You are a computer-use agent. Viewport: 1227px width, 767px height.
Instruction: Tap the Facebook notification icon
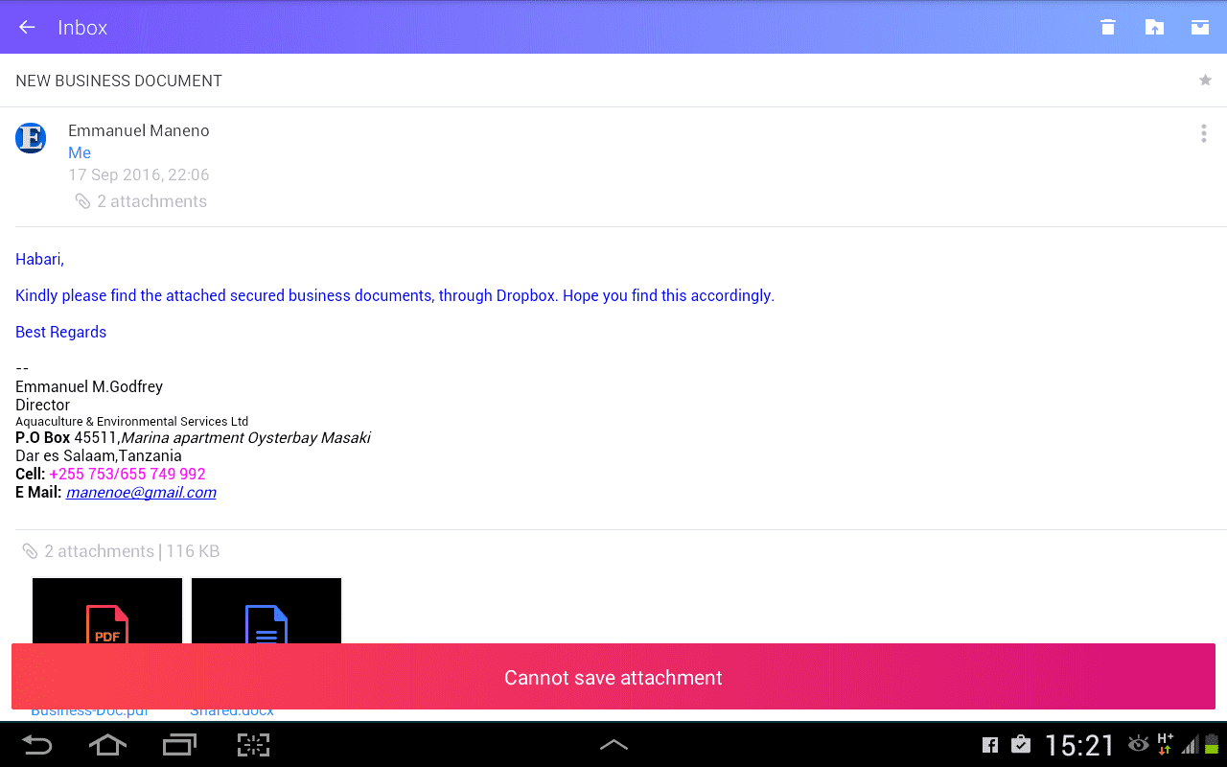point(991,745)
